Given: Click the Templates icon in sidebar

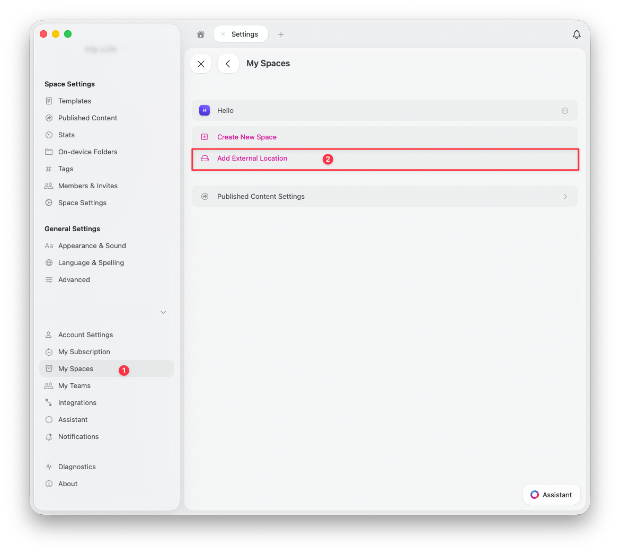Looking at the screenshot, I should click(x=49, y=101).
